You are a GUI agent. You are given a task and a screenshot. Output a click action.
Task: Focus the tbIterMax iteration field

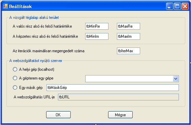128,51
